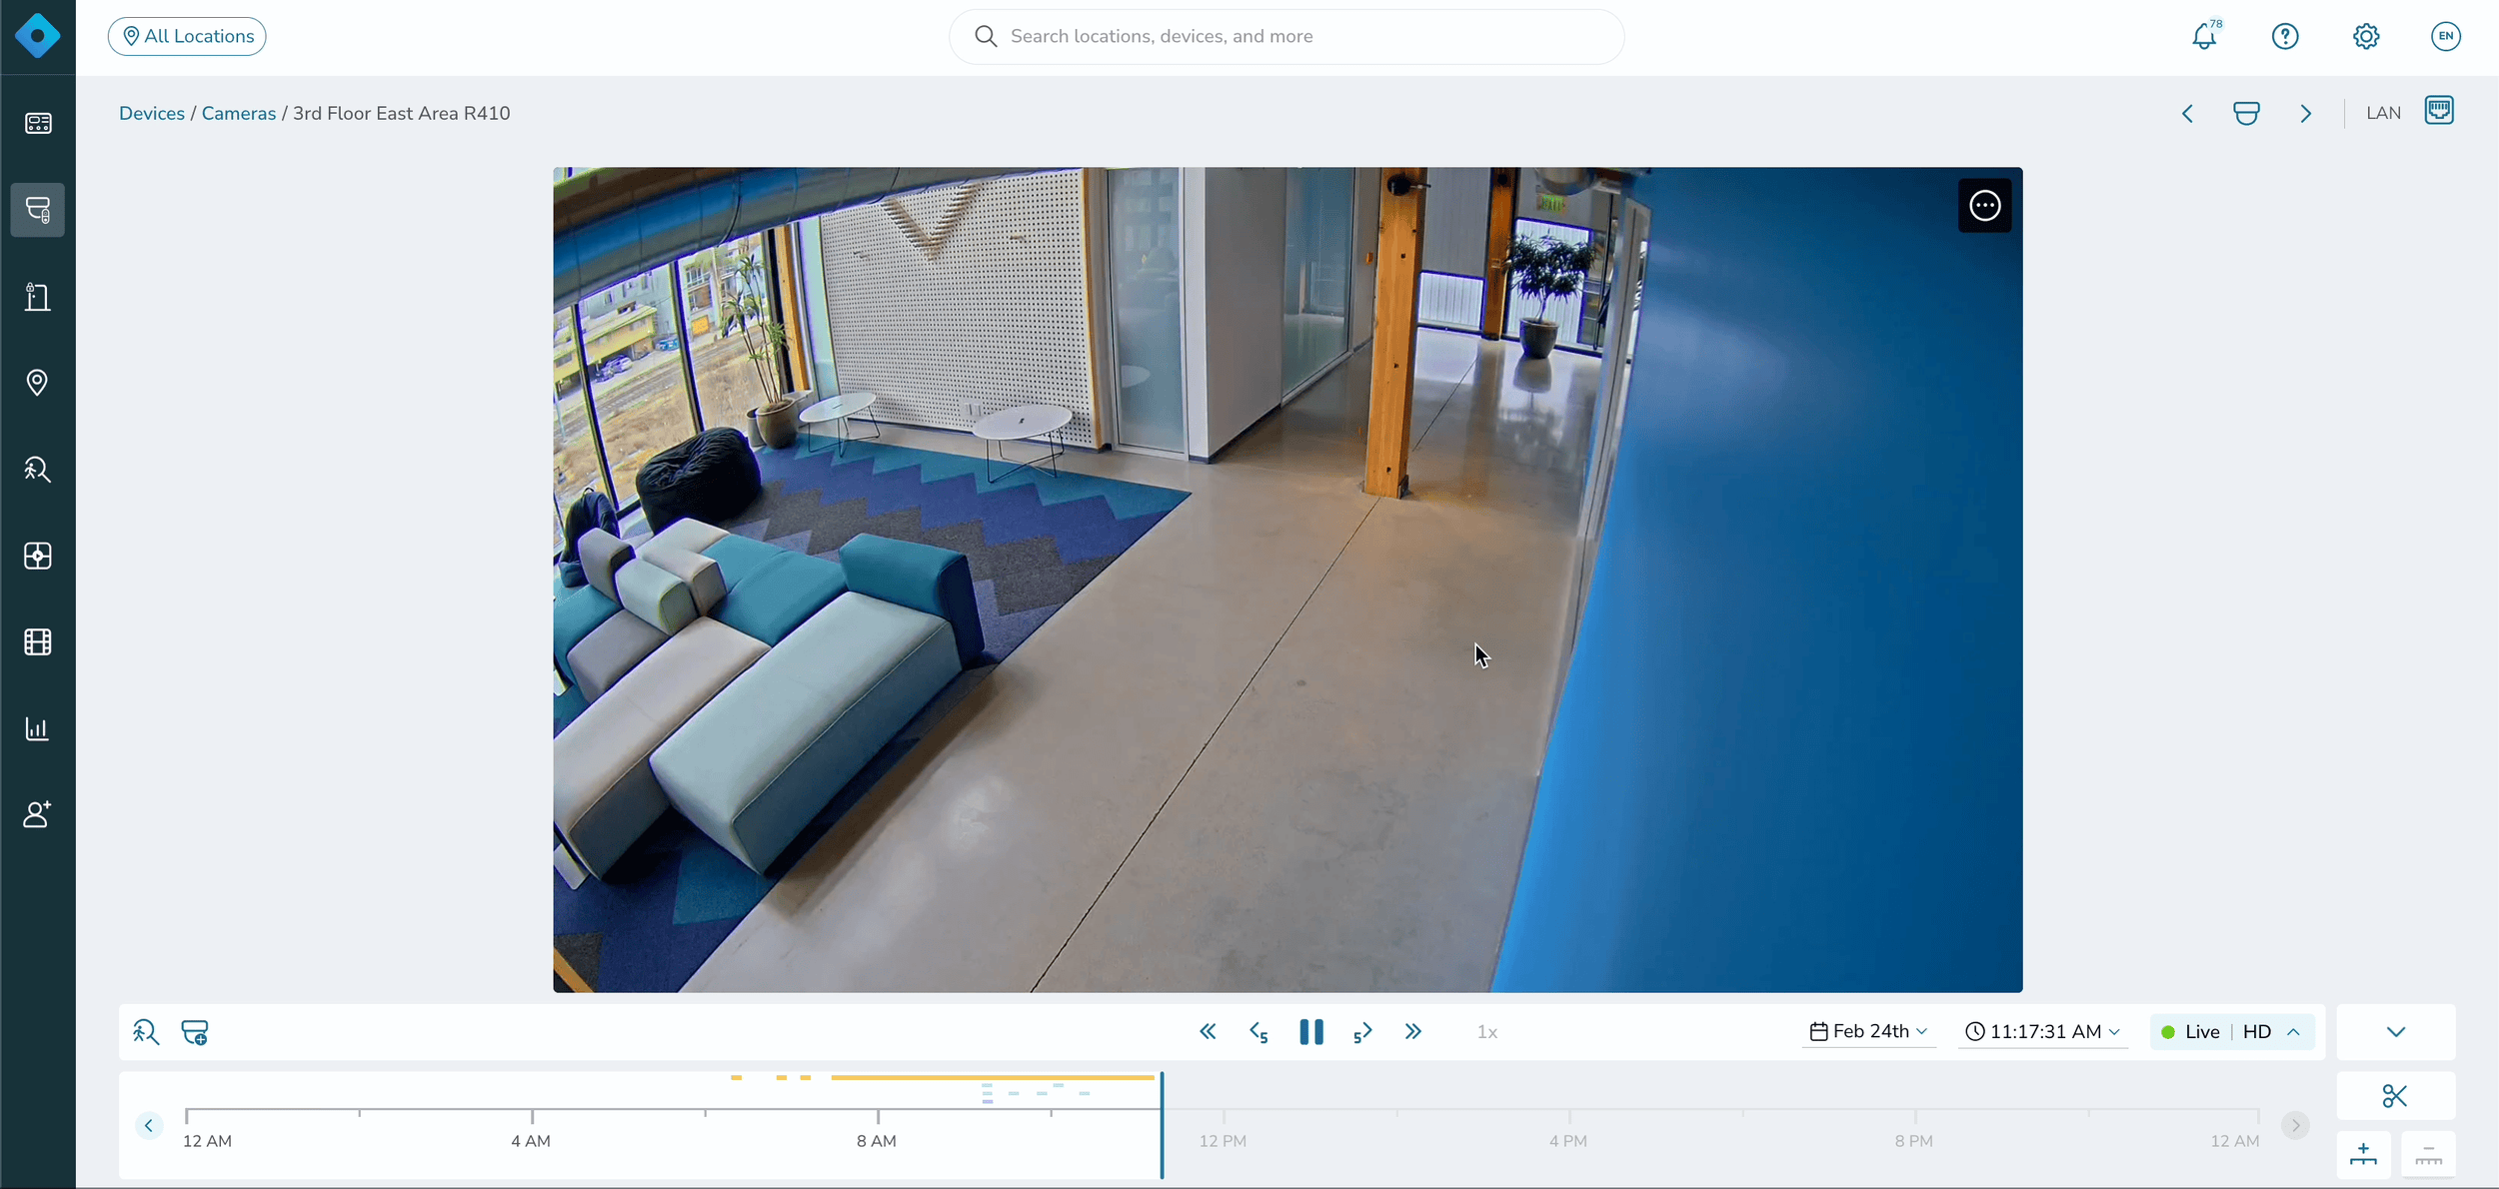This screenshot has width=2499, height=1189.
Task: Pause the live video
Action: tap(1311, 1032)
